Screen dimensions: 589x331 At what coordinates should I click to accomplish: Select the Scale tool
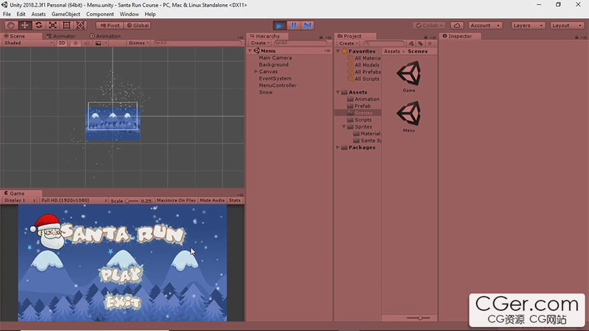53,25
